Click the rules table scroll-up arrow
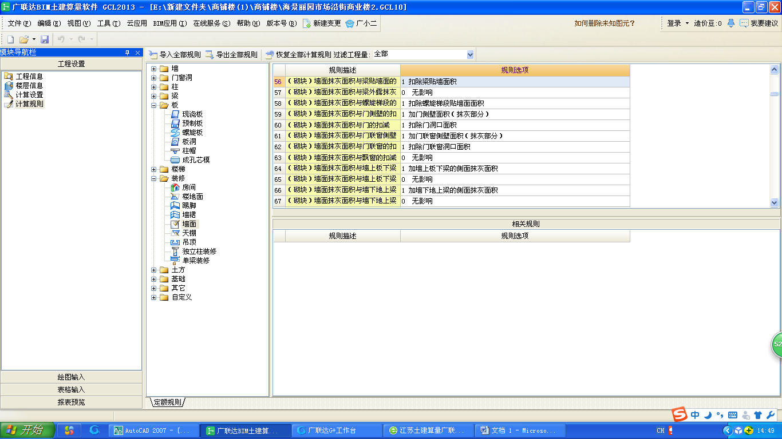This screenshot has width=782, height=439. (775, 69)
